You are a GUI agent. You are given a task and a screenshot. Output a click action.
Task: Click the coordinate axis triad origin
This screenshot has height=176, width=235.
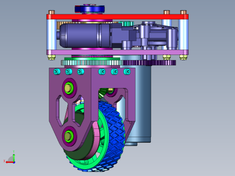(14, 162)
